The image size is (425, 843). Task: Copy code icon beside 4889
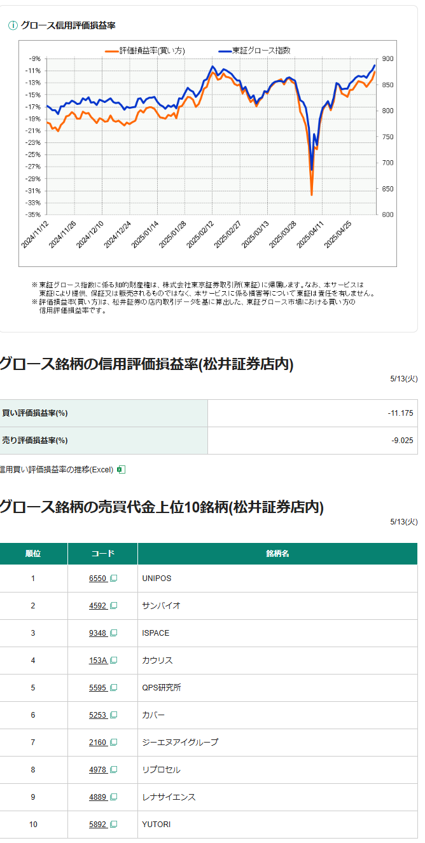click(114, 797)
